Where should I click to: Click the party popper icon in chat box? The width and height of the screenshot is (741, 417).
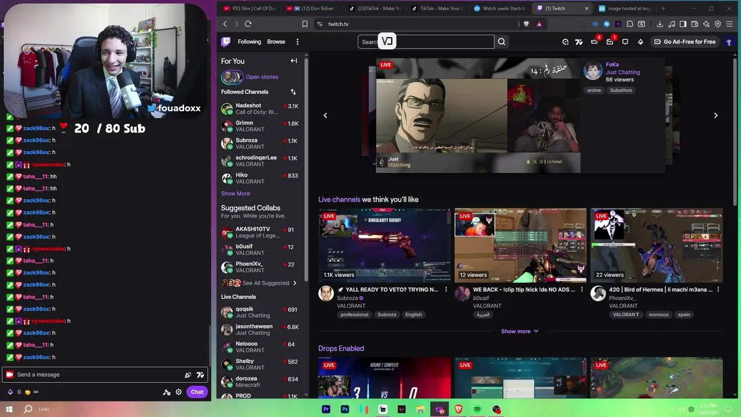[188, 375]
